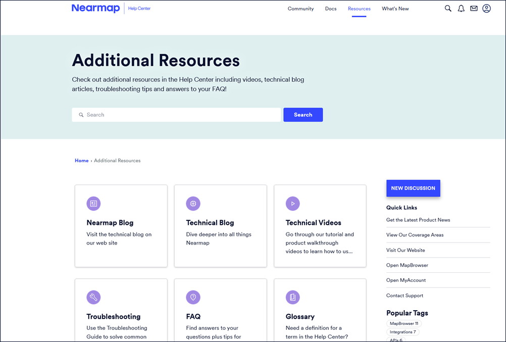
Task: Open the Docs menu
Action: click(x=331, y=9)
